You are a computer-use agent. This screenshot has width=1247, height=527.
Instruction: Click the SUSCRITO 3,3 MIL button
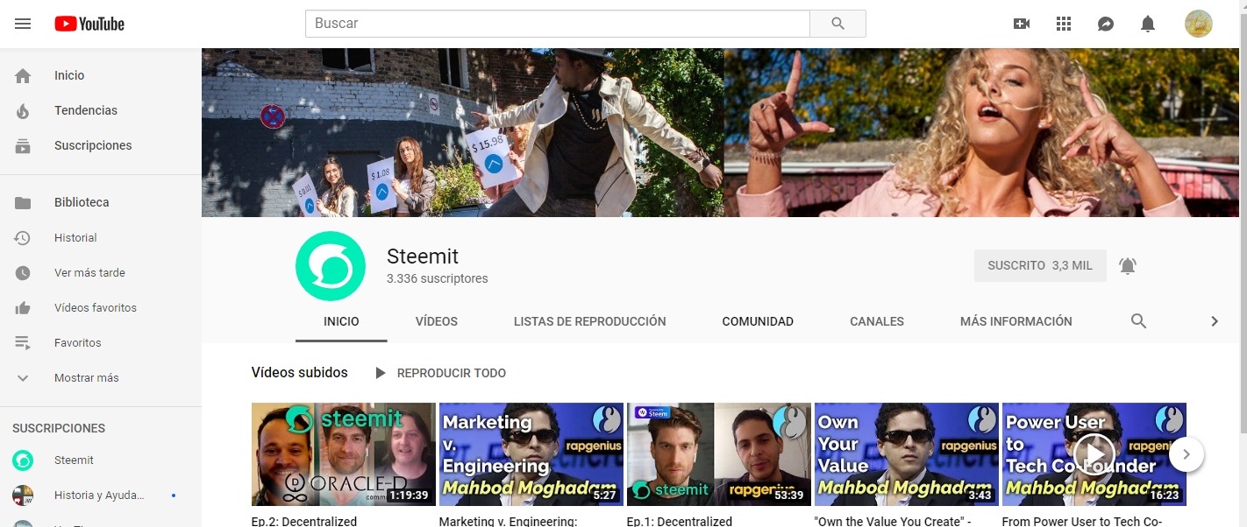tap(1040, 265)
